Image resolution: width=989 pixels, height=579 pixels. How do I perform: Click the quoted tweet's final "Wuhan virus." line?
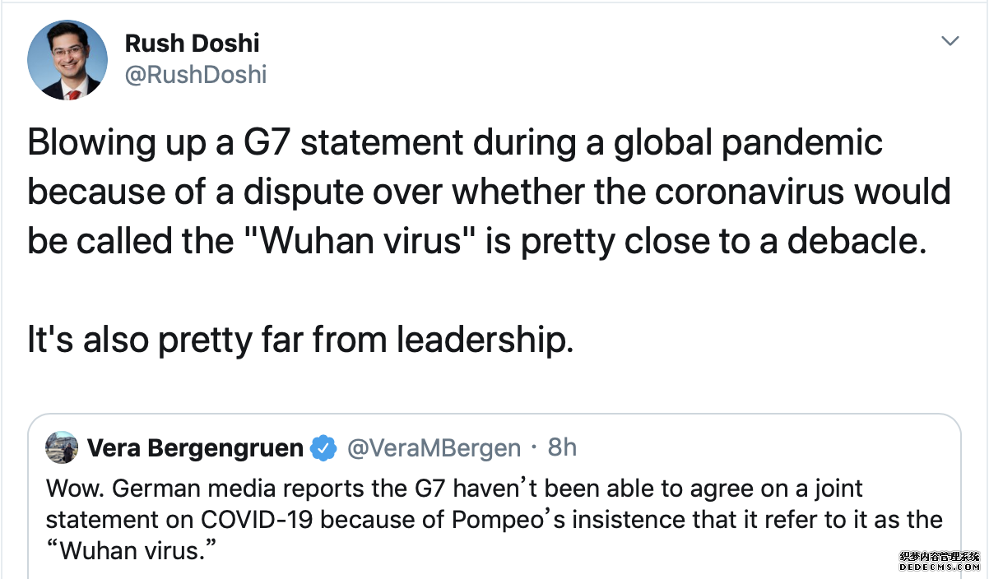click(x=129, y=550)
